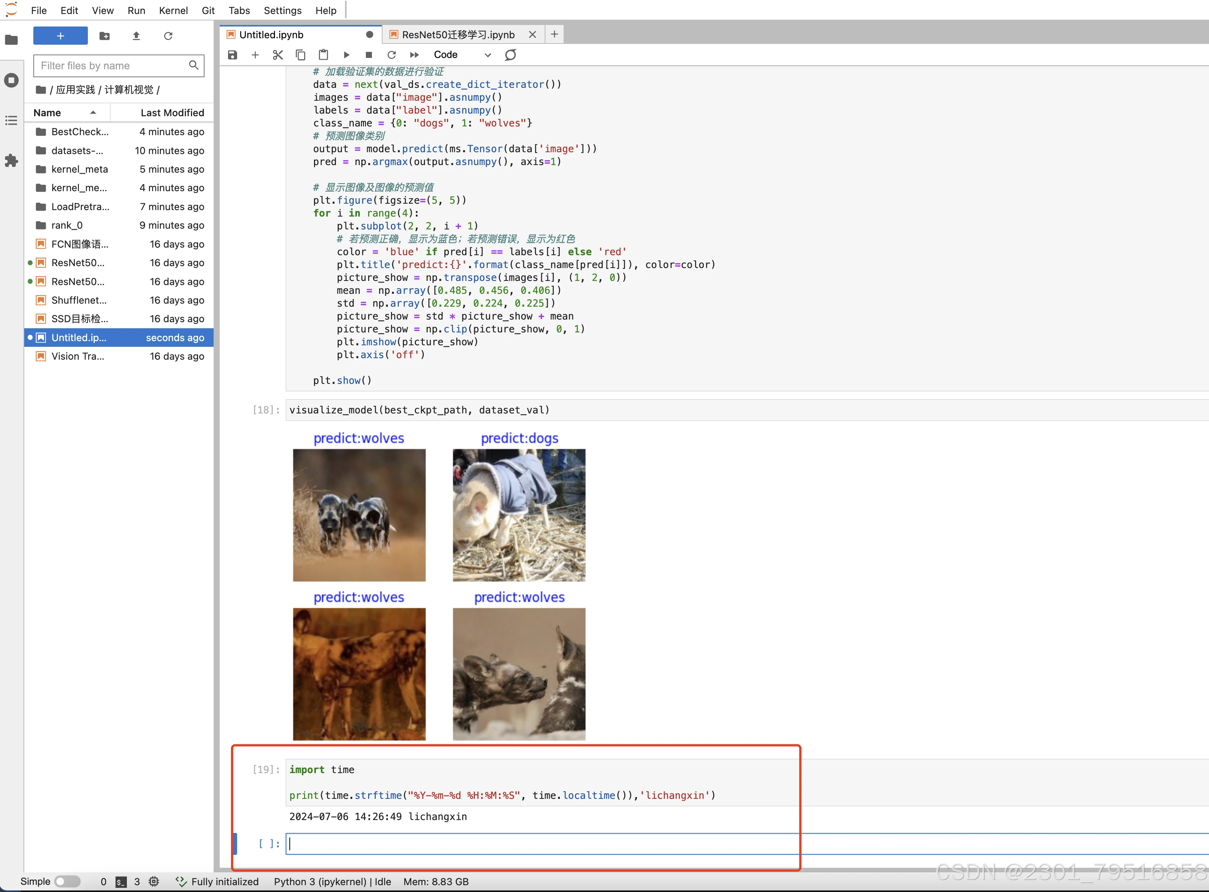Screen dimensions: 1209x892
Task: Click the restart kernel icon in toolbar
Action: (x=392, y=55)
